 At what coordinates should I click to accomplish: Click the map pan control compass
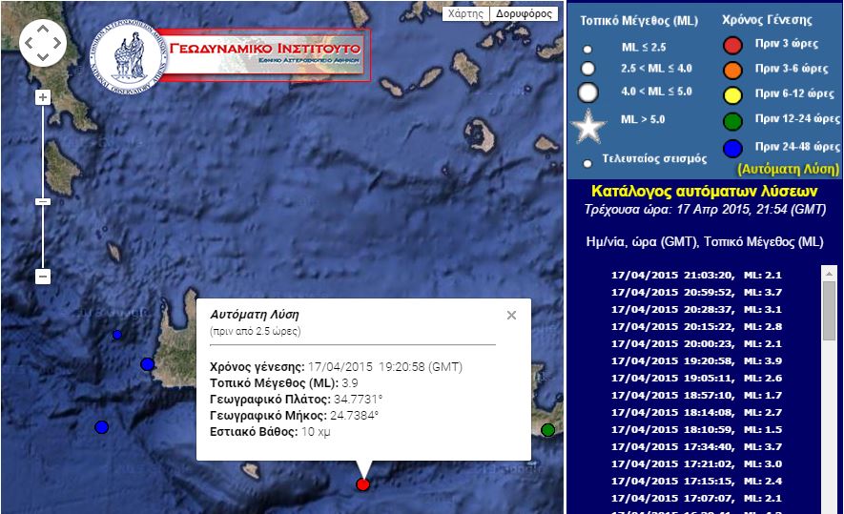pyautogui.click(x=43, y=43)
